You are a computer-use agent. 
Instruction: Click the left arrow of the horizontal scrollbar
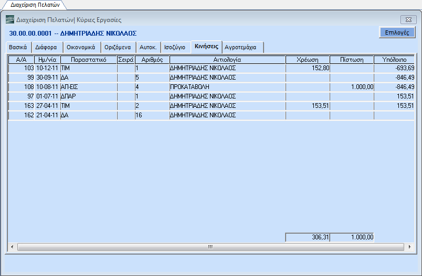pyautogui.click(x=12, y=247)
